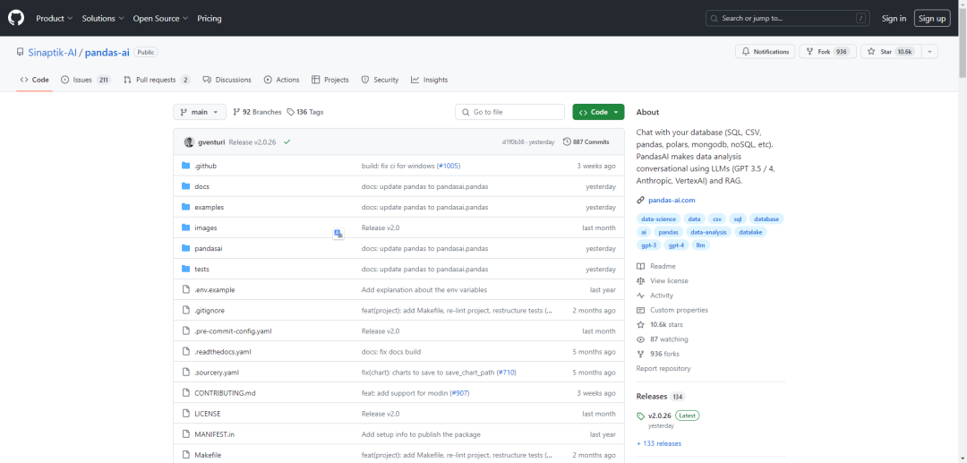Open the Solutions dropdown menu
The image size is (967, 463).
coord(103,19)
